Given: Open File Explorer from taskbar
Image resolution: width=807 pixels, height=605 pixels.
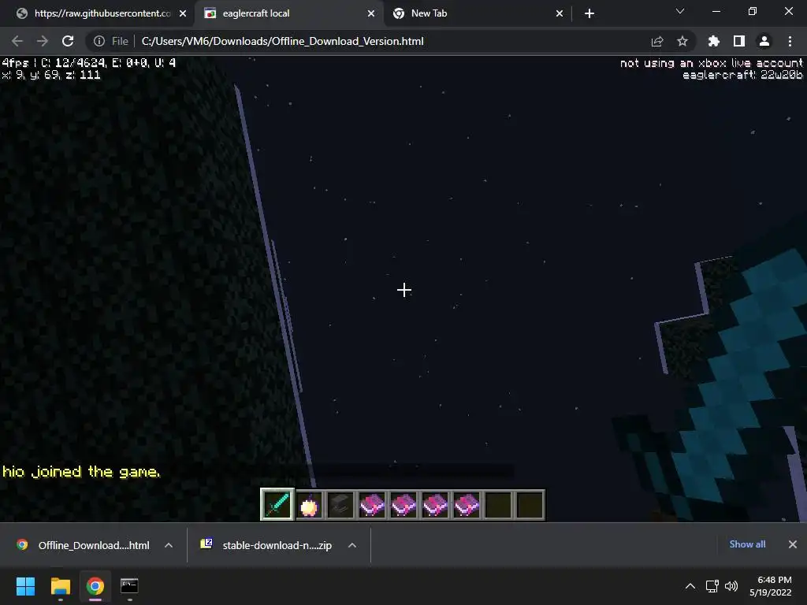Looking at the screenshot, I should pyautogui.click(x=60, y=586).
